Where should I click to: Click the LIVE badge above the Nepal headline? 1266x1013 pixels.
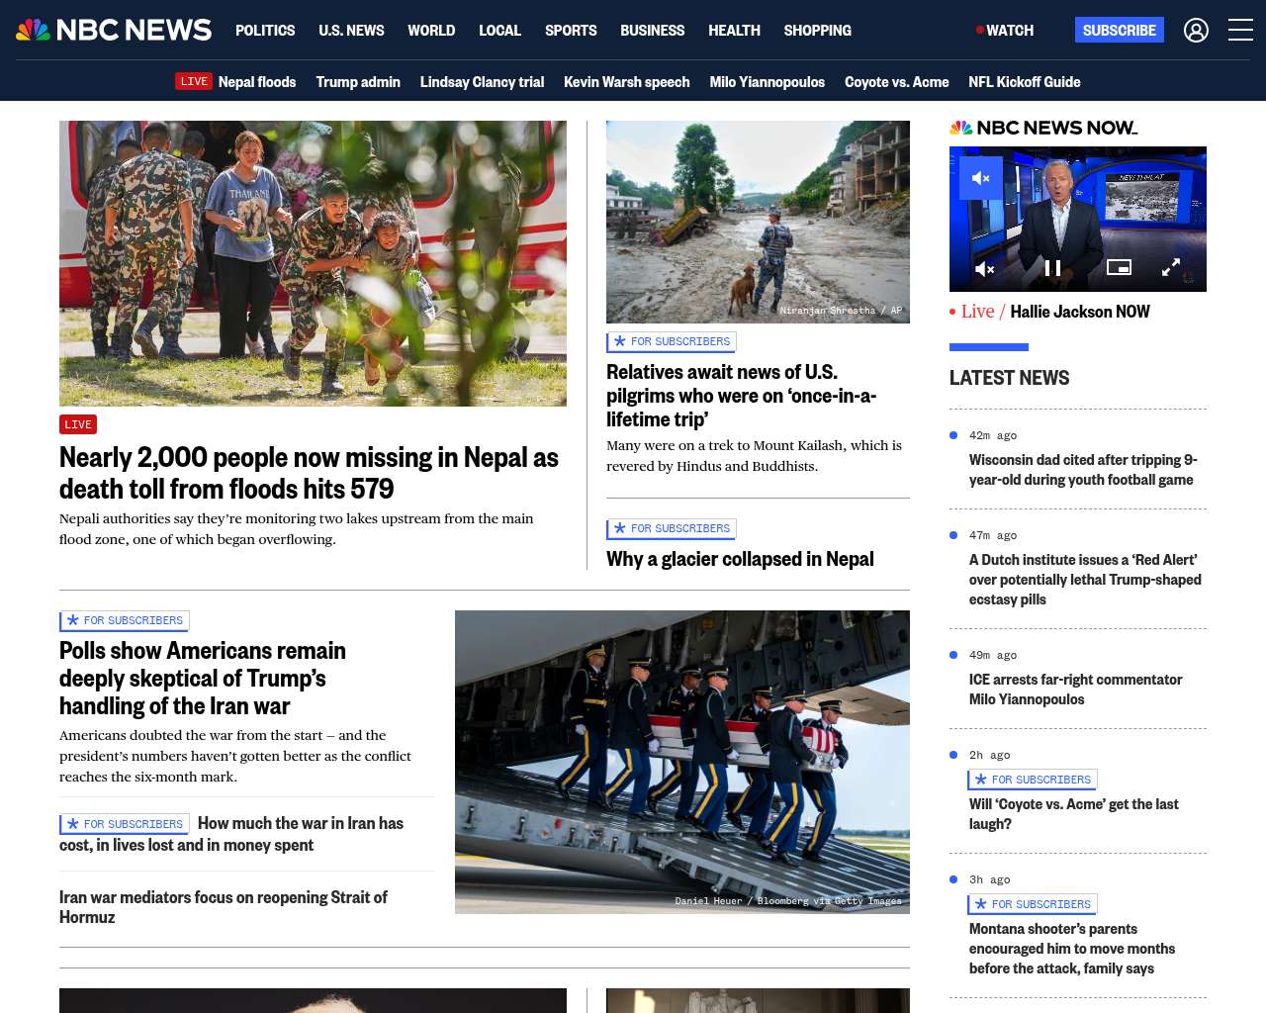coord(78,424)
